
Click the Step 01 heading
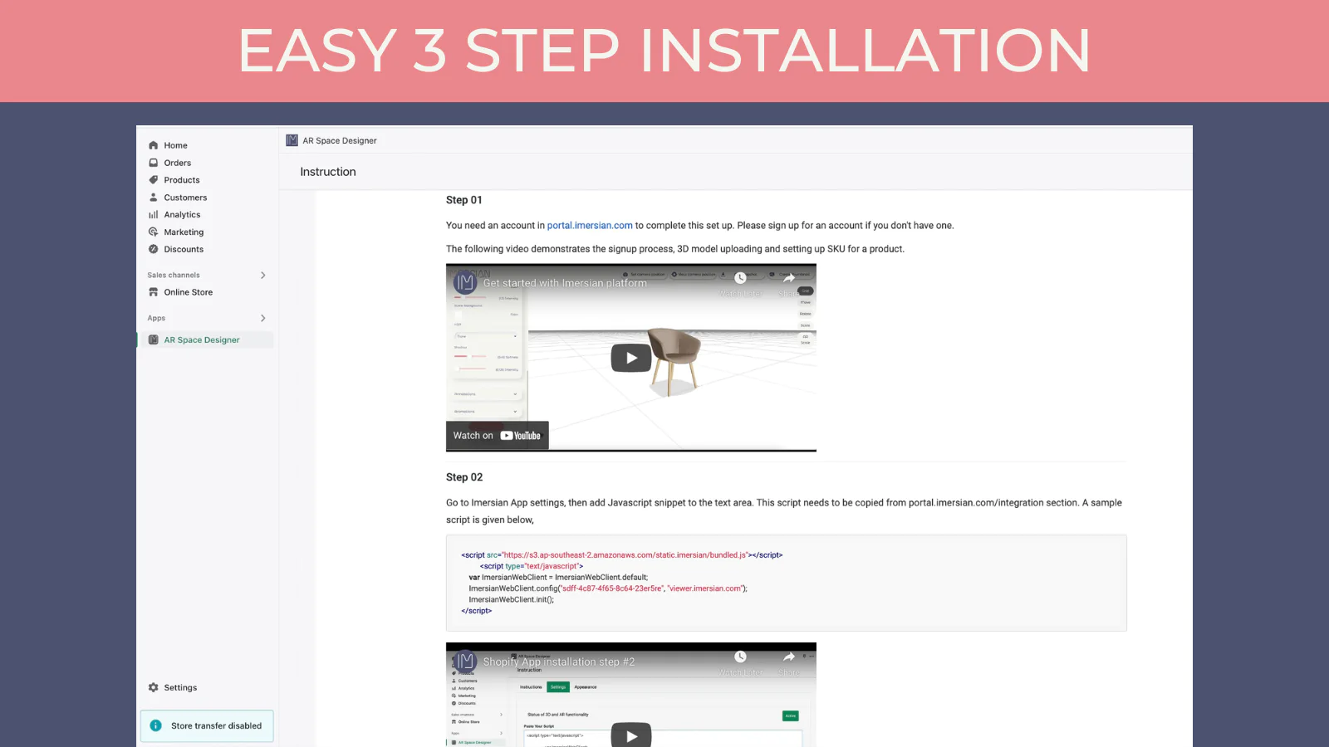(x=464, y=200)
